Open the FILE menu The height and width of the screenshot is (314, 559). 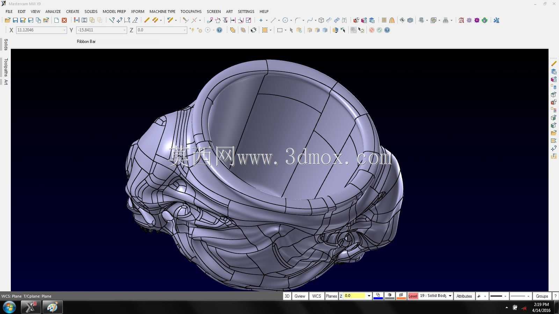9,12
